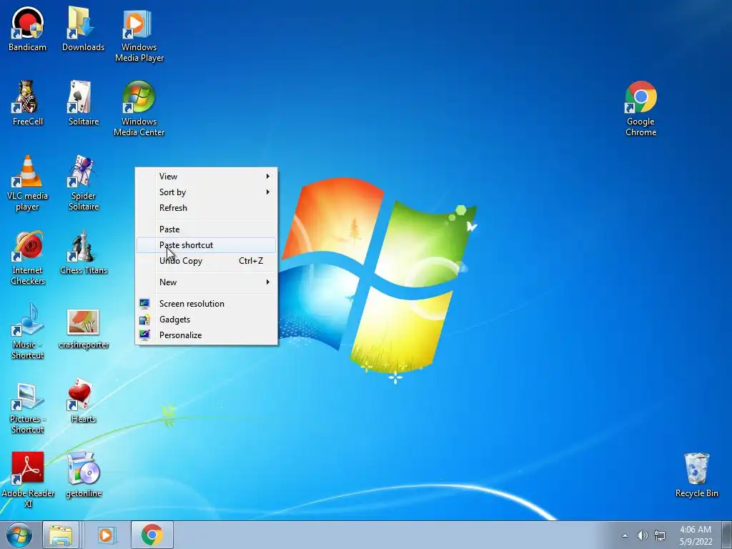
Task: Select the Internet Checkers icon
Action: coord(28,257)
